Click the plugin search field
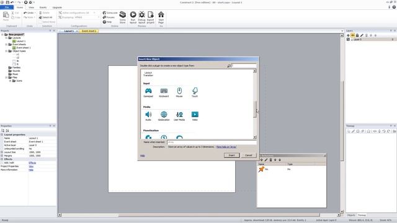Image resolution: width=397 pixels, height=223 pixels. [x=244, y=66]
